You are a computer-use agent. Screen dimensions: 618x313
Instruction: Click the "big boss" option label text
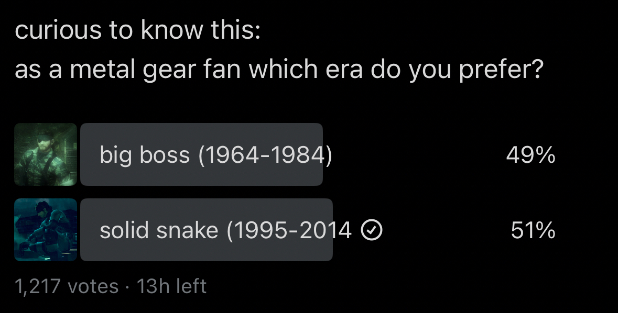(145, 155)
